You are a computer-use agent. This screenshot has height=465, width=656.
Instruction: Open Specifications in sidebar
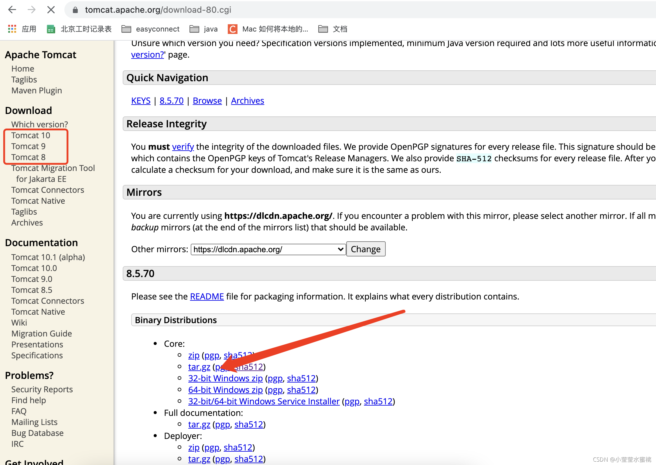pyautogui.click(x=37, y=356)
